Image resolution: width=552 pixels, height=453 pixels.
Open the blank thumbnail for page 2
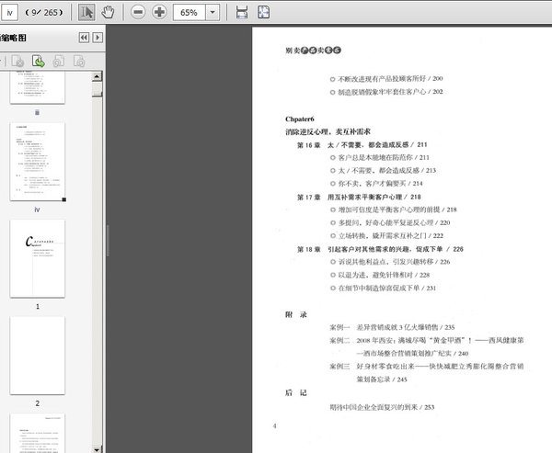point(38,356)
